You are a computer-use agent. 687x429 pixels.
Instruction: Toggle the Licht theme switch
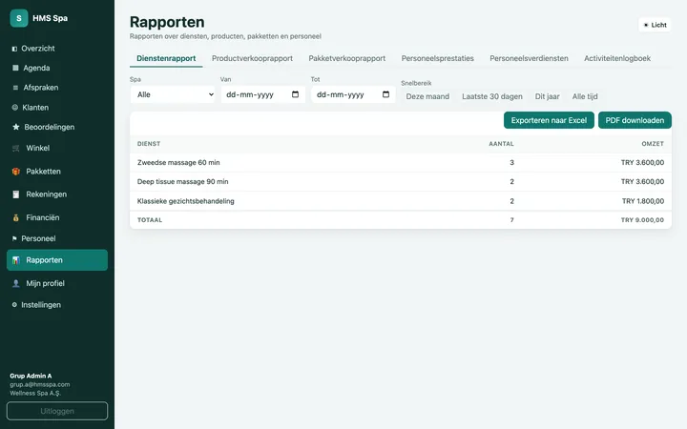coord(655,25)
